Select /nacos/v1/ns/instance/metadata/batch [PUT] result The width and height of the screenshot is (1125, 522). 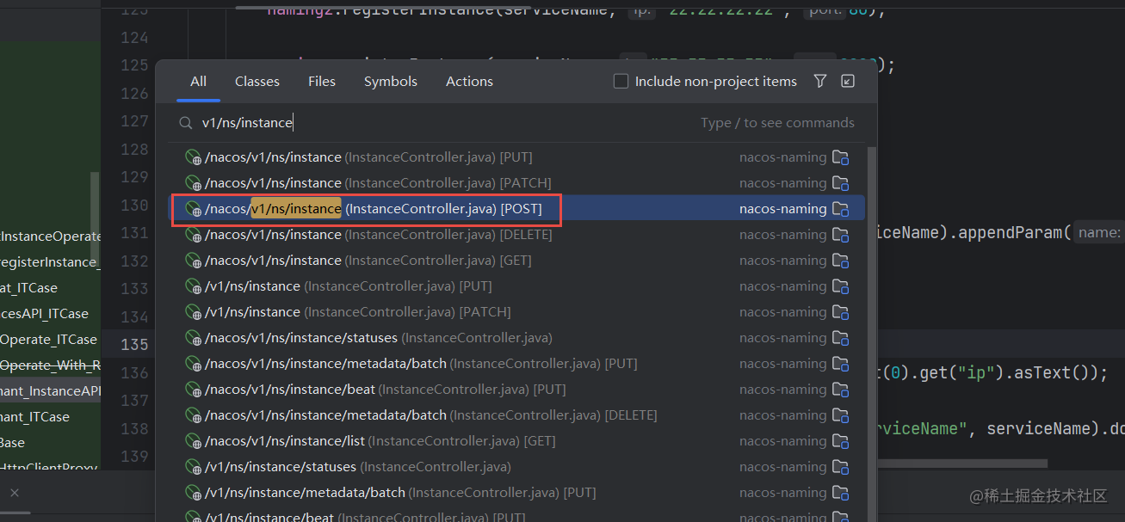(516, 364)
